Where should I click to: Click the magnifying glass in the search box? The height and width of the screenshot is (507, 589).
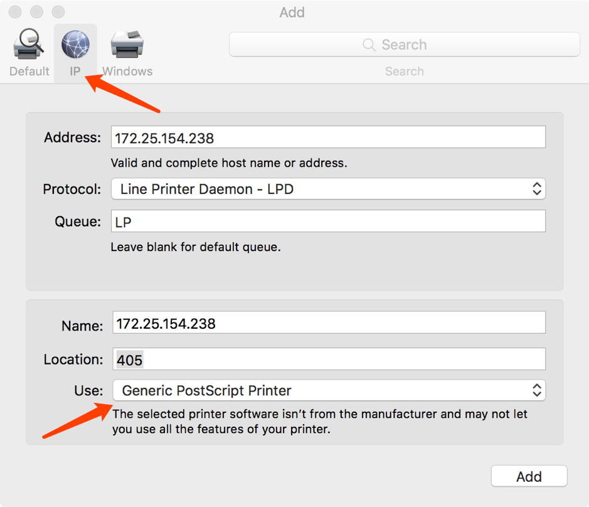click(369, 45)
